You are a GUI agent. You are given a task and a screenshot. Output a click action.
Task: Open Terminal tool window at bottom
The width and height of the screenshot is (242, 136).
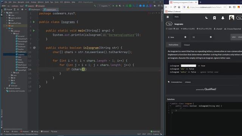[x=45, y=131]
